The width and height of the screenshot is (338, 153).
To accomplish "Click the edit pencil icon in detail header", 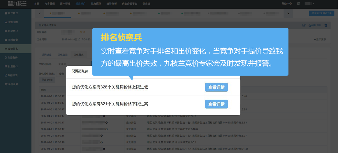I will (304, 25).
